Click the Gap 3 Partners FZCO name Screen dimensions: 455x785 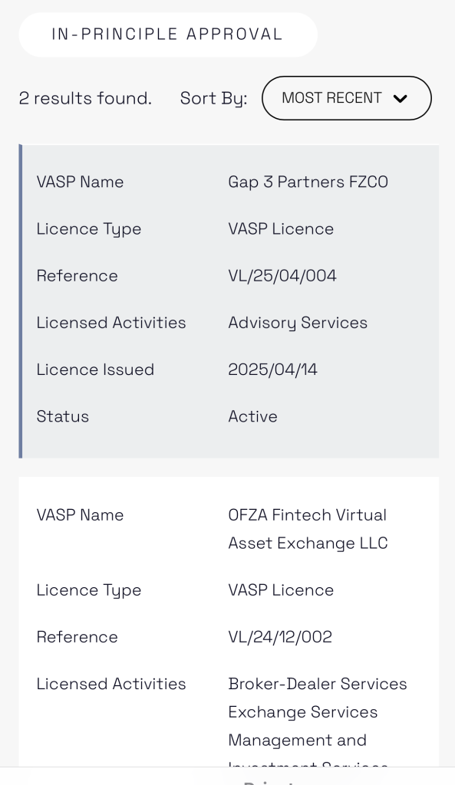(x=308, y=182)
